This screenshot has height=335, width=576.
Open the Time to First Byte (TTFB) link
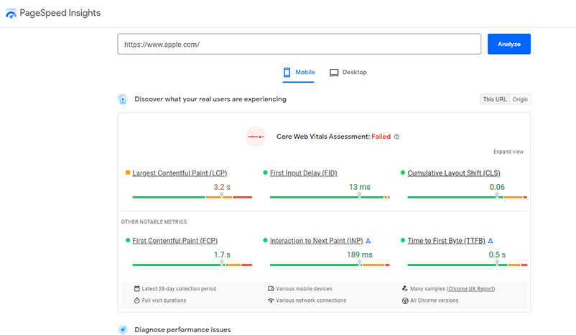pos(446,241)
